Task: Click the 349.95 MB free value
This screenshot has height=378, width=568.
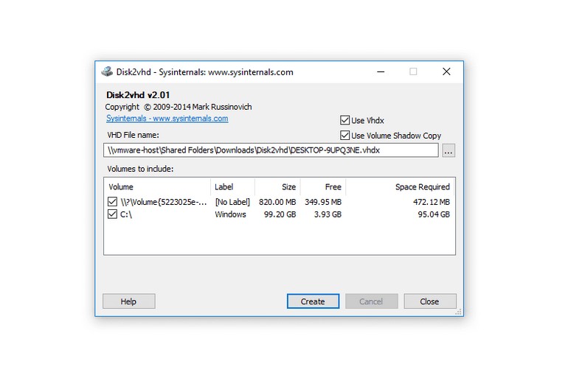Action: 323,202
